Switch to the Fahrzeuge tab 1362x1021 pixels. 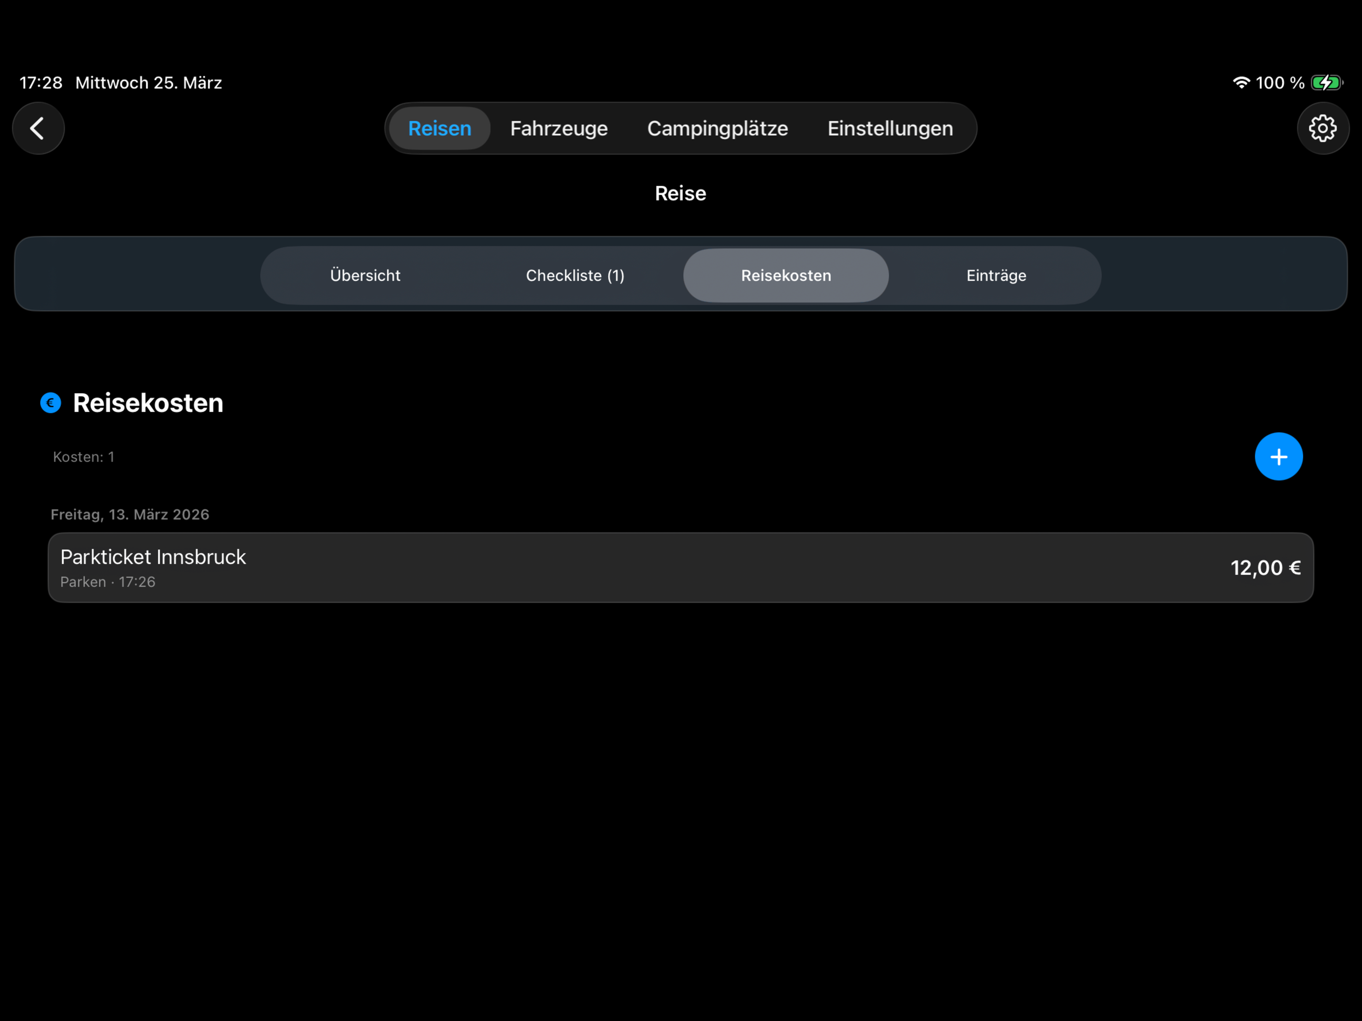[558, 128]
